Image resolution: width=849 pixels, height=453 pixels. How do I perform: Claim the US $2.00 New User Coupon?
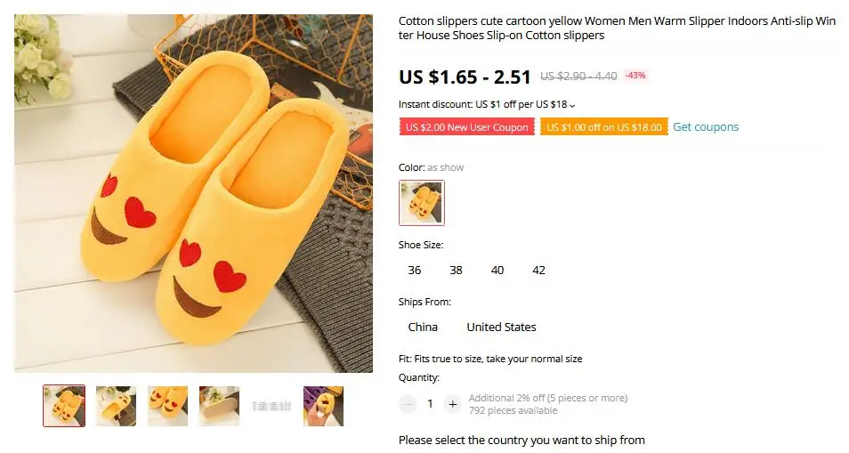466,127
